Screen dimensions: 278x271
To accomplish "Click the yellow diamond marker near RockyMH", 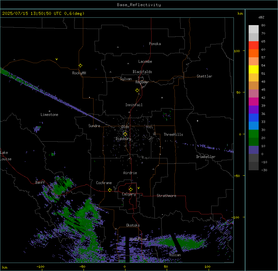I will [x=80, y=65].
